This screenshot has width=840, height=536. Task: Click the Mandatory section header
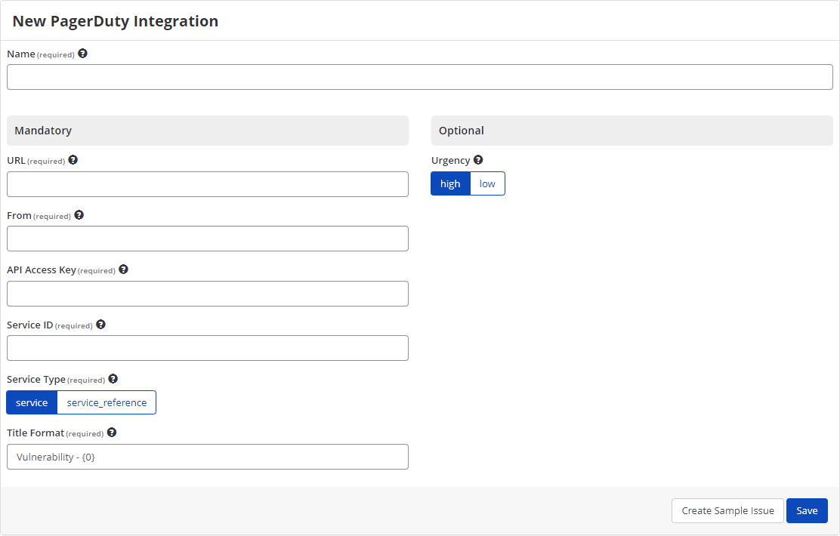pyautogui.click(x=208, y=130)
